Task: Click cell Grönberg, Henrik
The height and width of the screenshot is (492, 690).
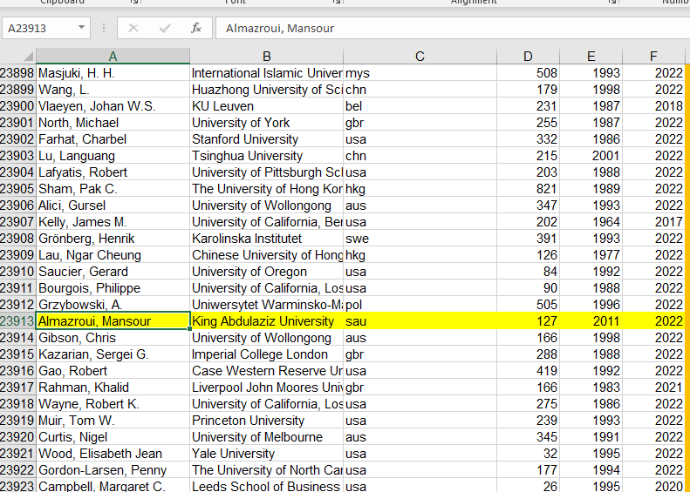Action: pyautogui.click(x=113, y=239)
